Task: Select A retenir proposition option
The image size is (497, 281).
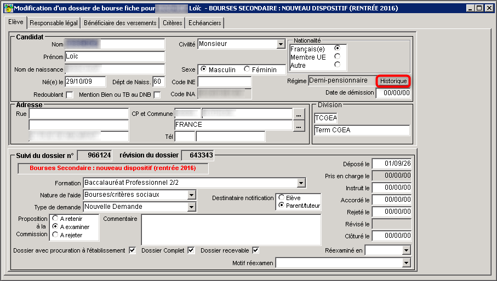Action: click(x=55, y=219)
